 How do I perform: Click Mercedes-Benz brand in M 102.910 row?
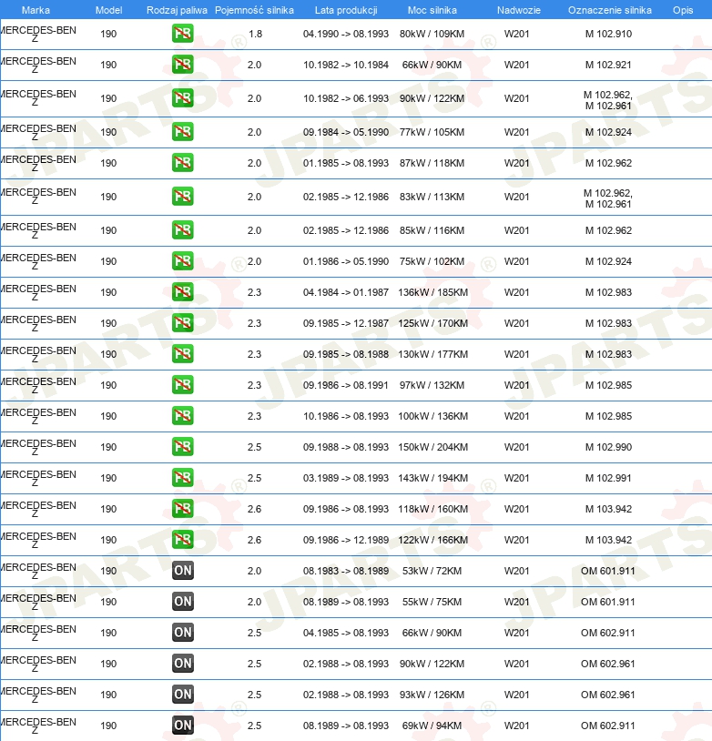tap(38, 34)
